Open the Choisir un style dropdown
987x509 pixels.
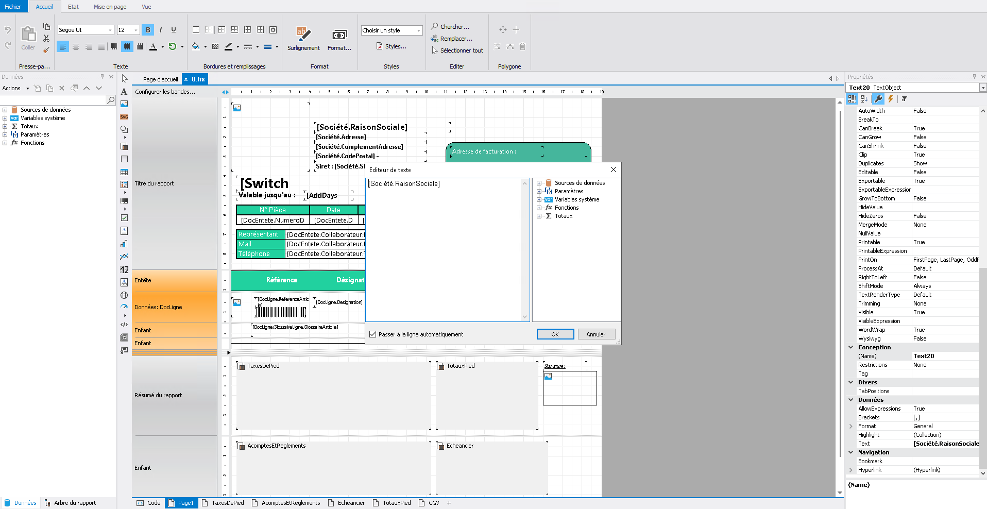point(418,31)
